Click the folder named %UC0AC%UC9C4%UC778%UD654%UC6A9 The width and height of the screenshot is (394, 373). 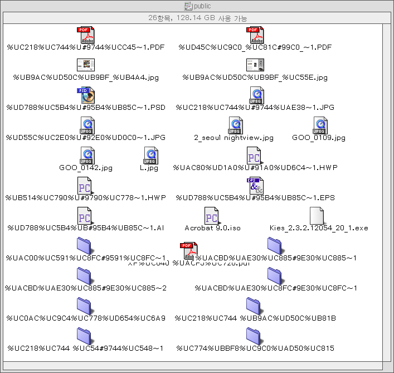coord(85,306)
